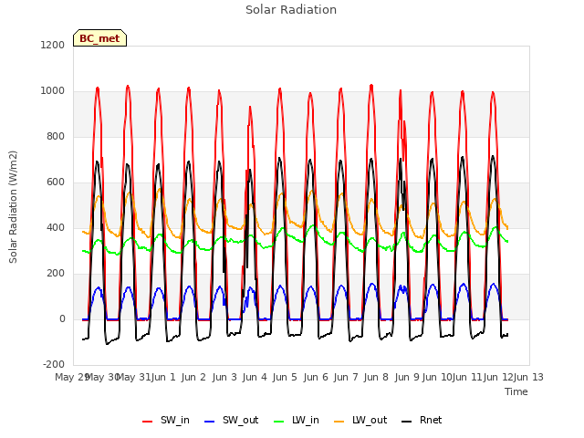This screenshot has width=584, height=438.
Task: Click the Solar Radiation chart title
Action: 291,10
